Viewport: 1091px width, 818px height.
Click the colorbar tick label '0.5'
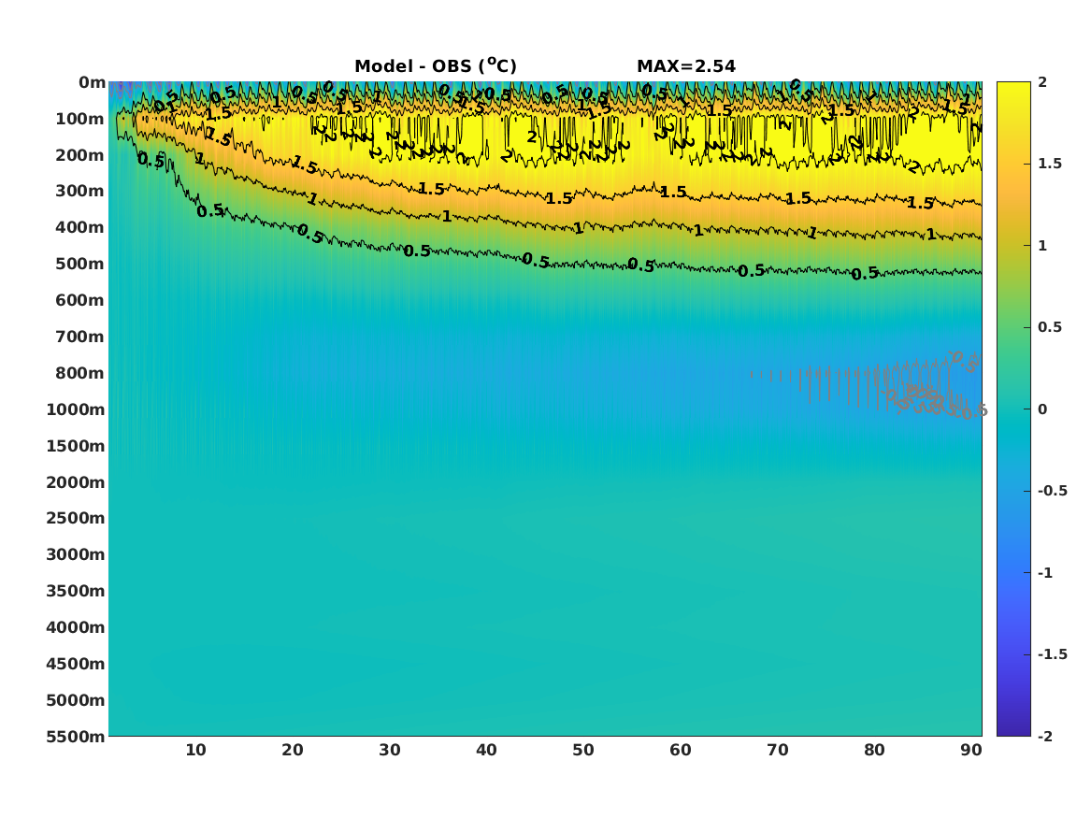[x=1050, y=327]
